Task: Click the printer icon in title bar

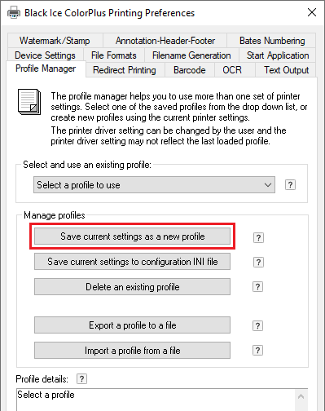Action: click(x=14, y=12)
